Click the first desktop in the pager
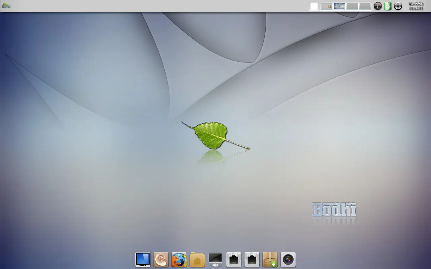Viewport: 431px width, 269px height. 327,6
